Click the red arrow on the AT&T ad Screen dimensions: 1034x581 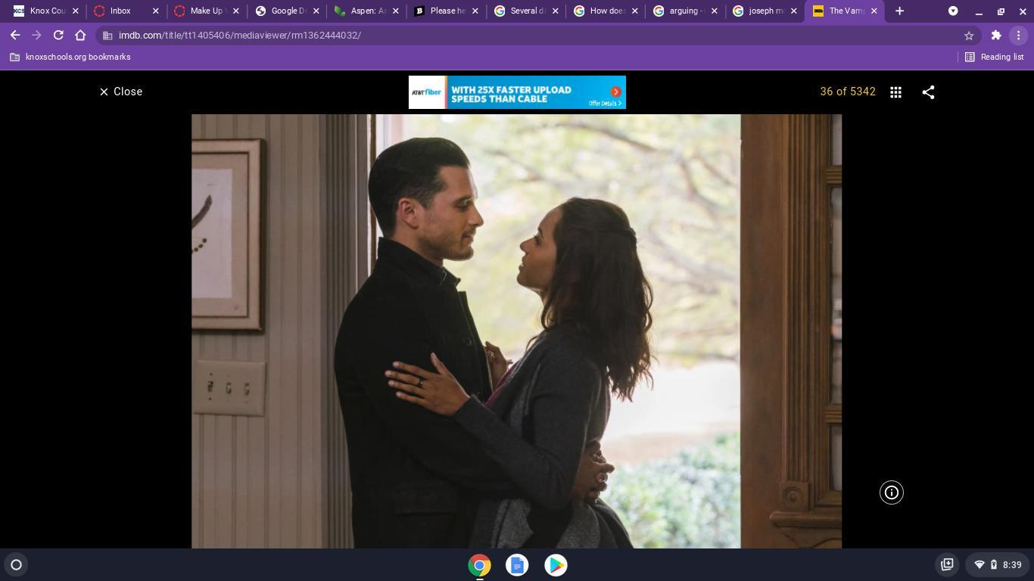615,92
